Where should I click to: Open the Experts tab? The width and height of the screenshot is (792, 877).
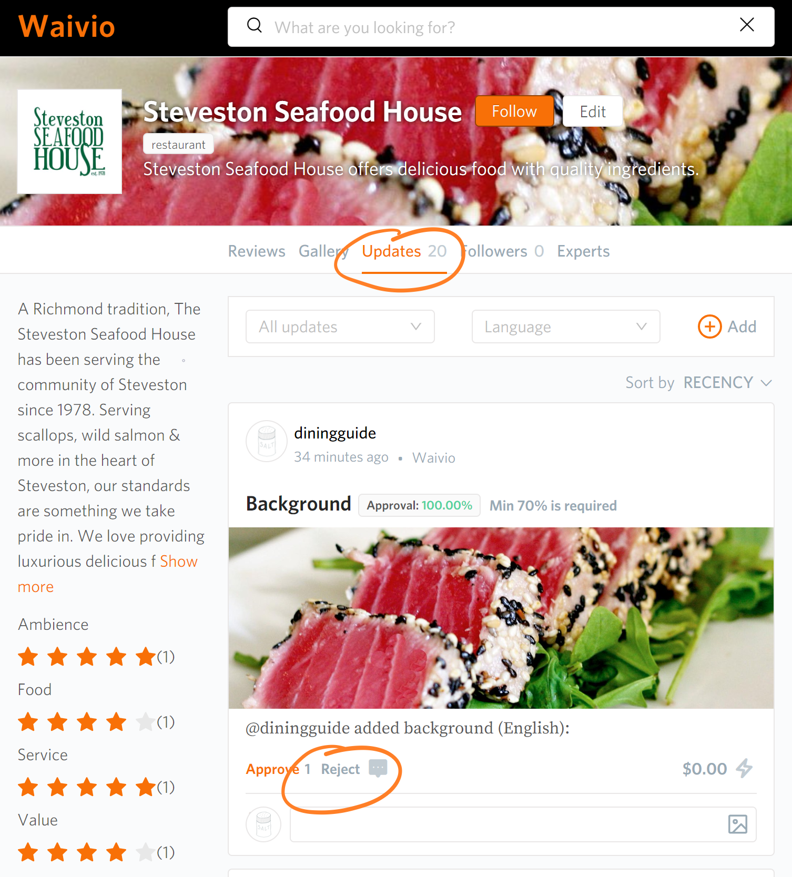coord(583,251)
